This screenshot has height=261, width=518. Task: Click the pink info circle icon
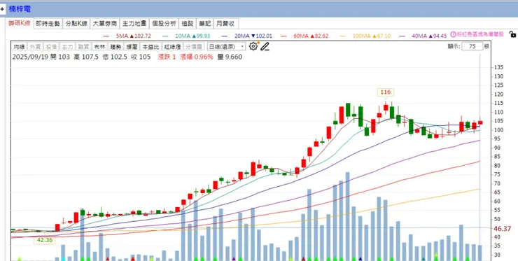click(454, 34)
